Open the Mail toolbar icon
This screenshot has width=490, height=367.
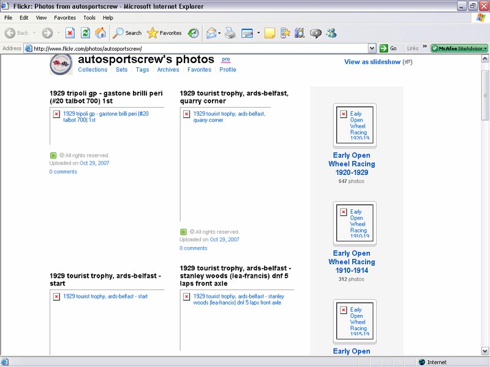(211, 33)
